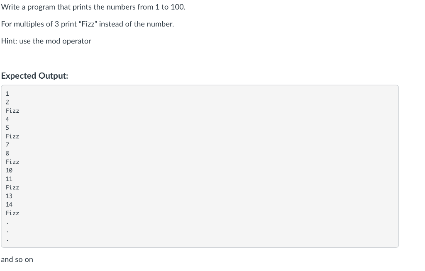Click the output line showing 14
Image resolution: width=425 pixels, height=271 pixels.
click(9, 205)
